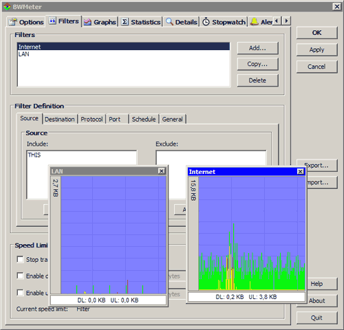
Task: Select the Internet filter in list
Action: tap(123, 47)
